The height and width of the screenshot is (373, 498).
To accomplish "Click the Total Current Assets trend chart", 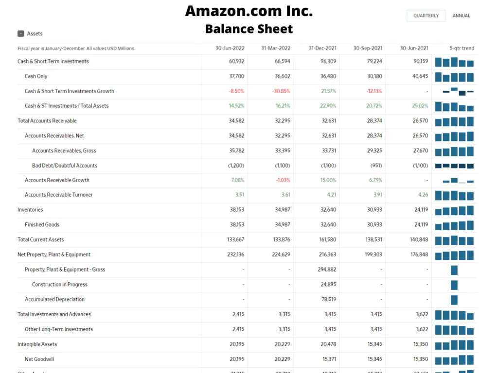I will point(454,240).
